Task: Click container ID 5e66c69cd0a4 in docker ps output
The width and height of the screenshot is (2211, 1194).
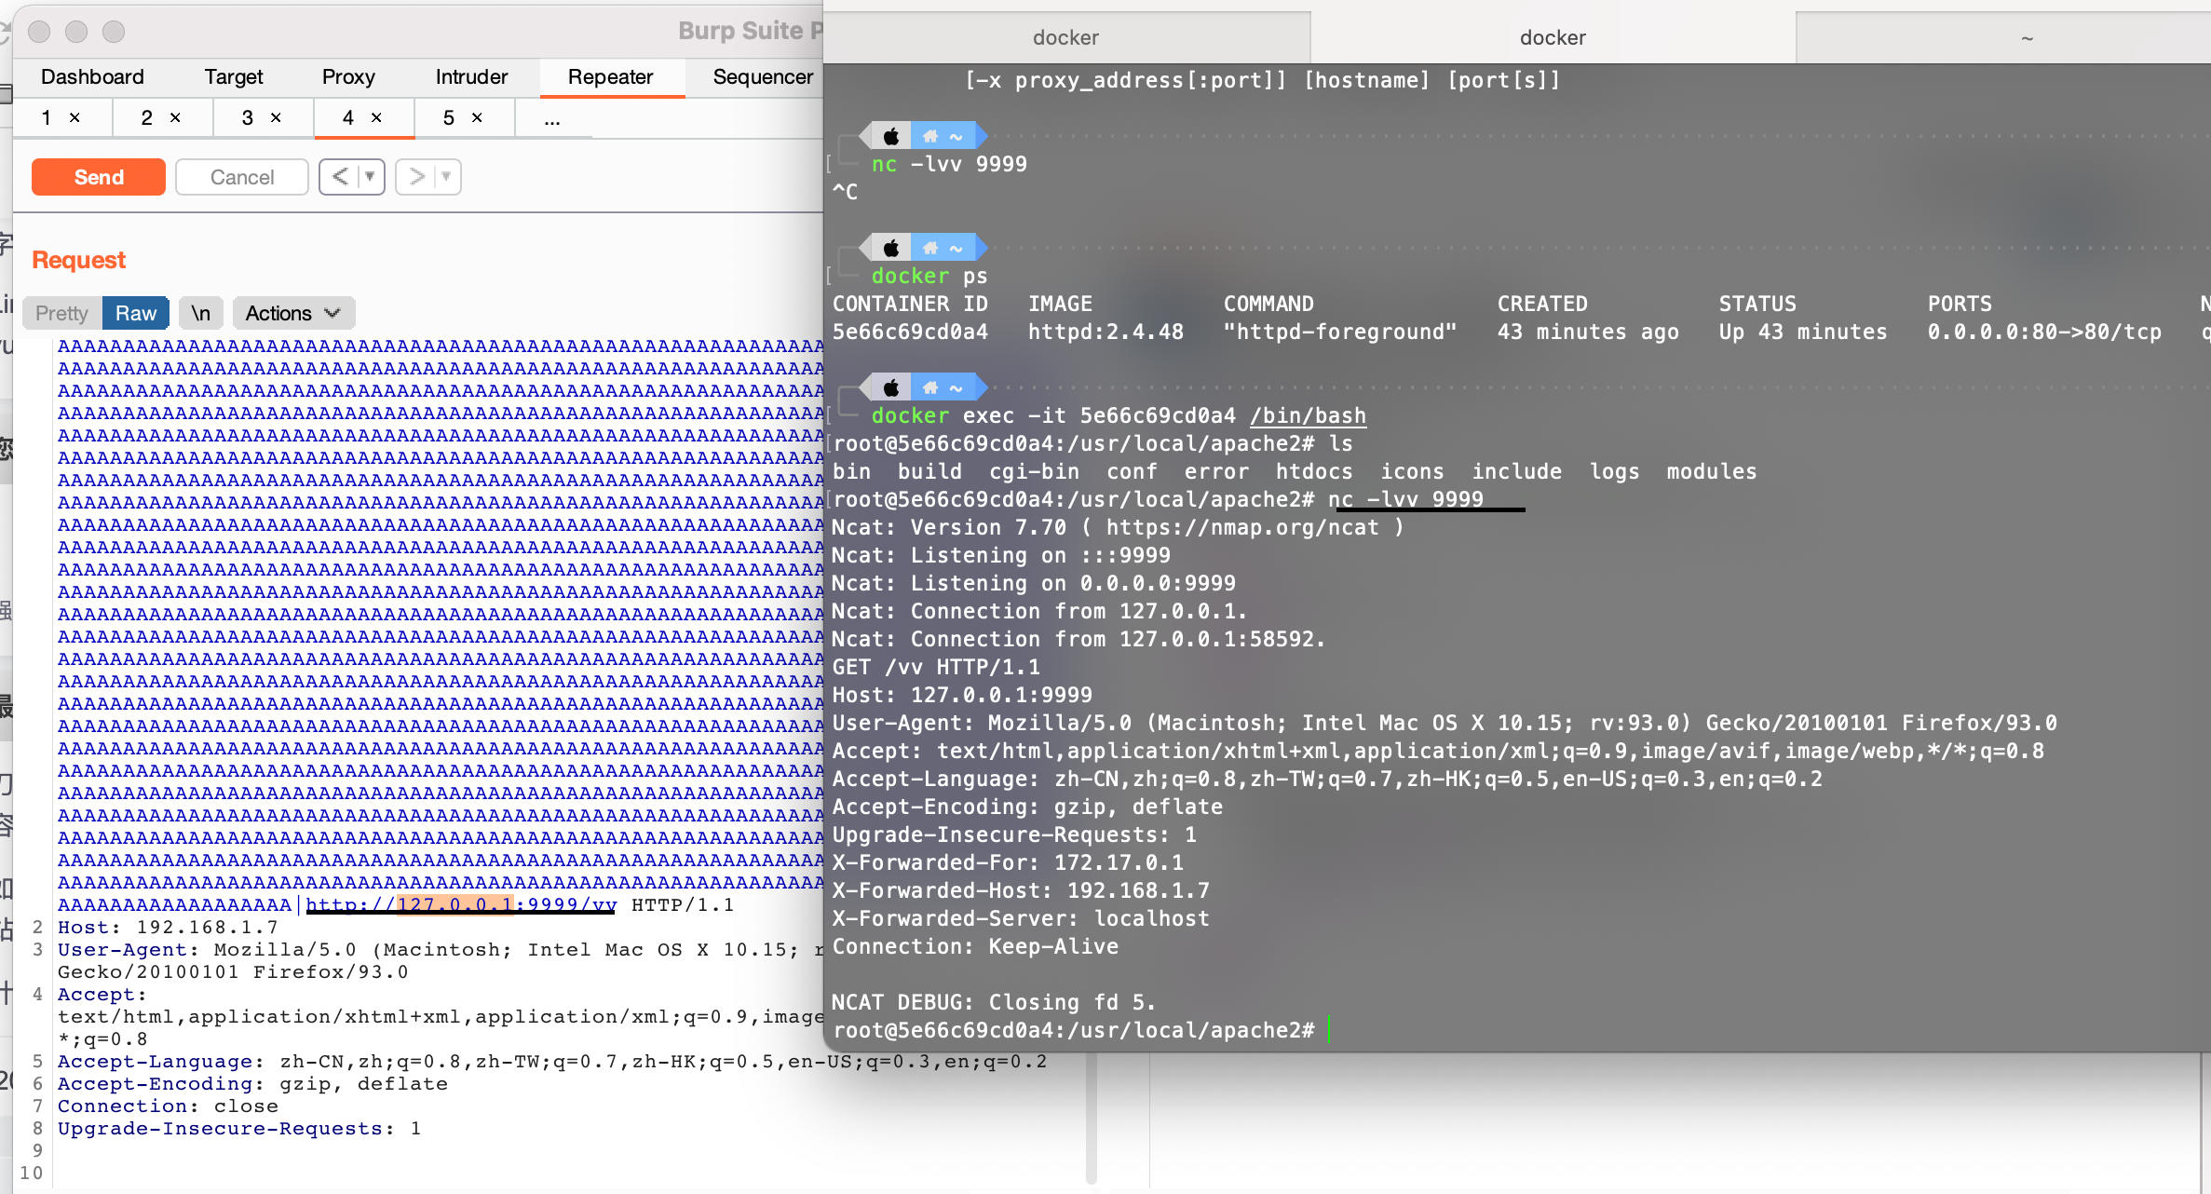Action: 910,332
